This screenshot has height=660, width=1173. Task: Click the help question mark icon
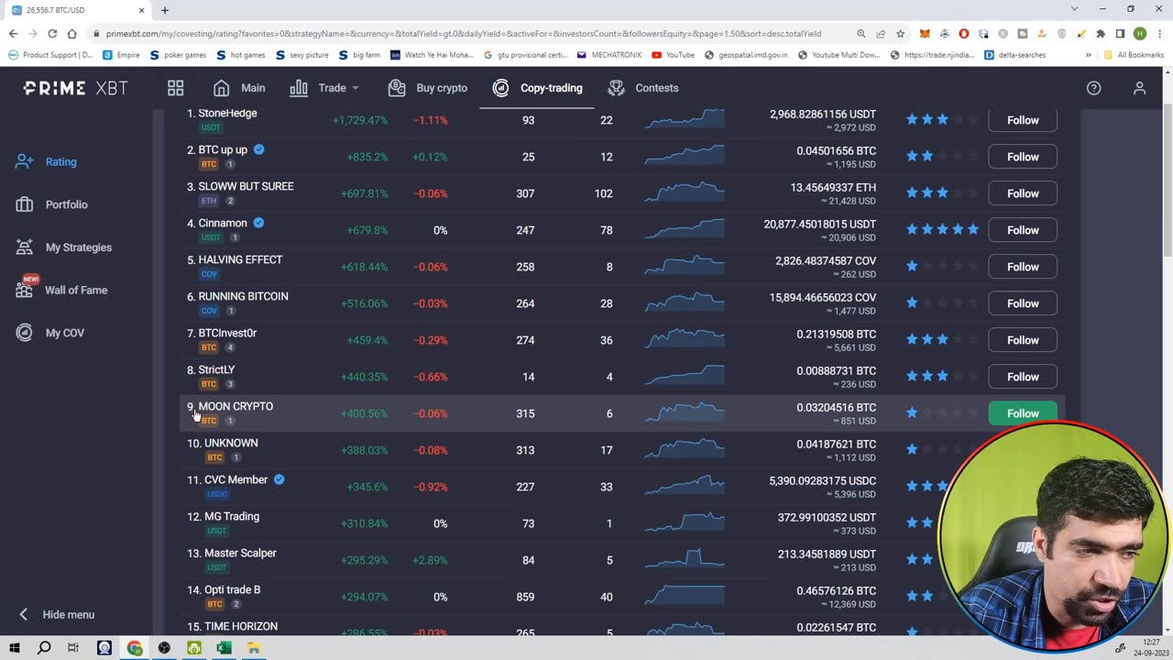click(1093, 88)
